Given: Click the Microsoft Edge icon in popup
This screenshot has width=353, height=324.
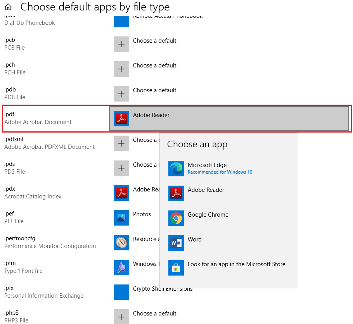Looking at the screenshot, I should click(x=176, y=169).
